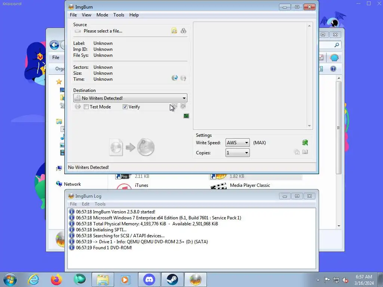Select log line Drive 1 QEMU DVD-ROM
The height and width of the screenshot is (287, 383).
[142, 242]
